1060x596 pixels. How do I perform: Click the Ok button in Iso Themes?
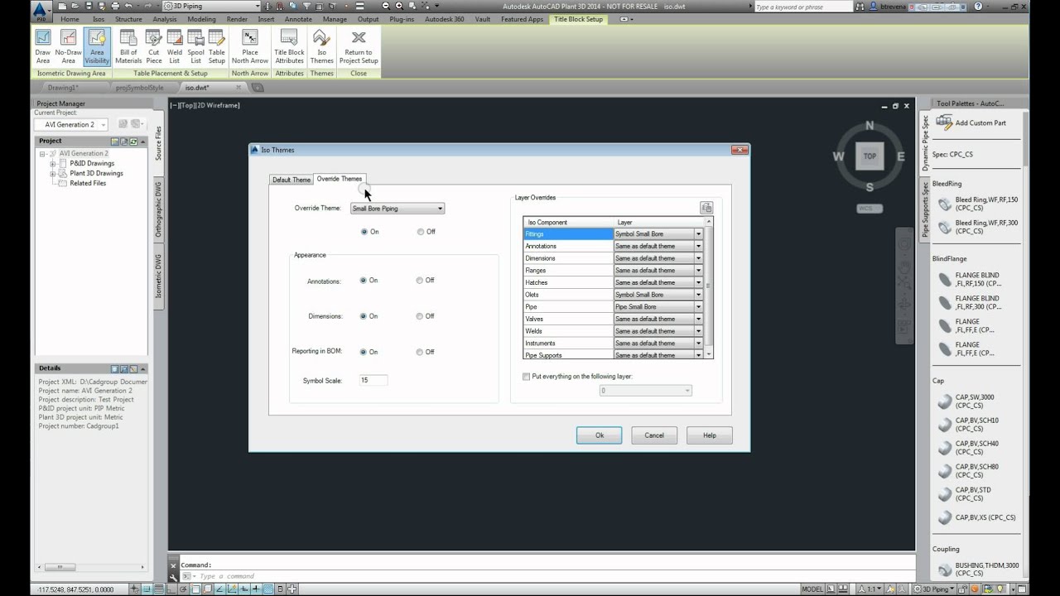[x=600, y=435]
